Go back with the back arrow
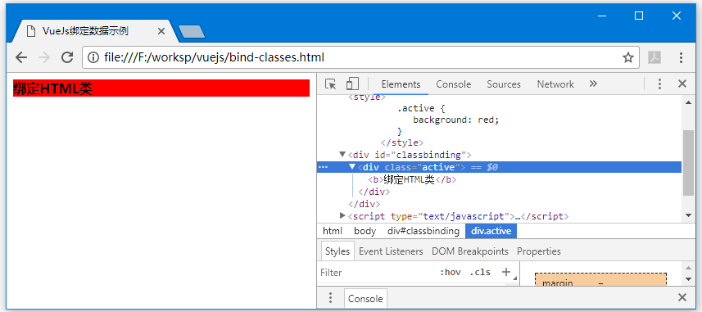Image resolution: width=702 pixels, height=312 pixels. (x=21, y=57)
